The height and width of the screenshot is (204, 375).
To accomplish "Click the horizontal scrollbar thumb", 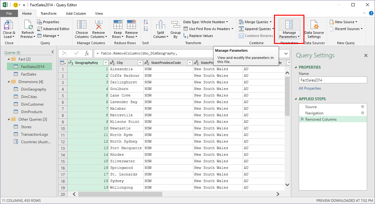I will pos(120,194).
